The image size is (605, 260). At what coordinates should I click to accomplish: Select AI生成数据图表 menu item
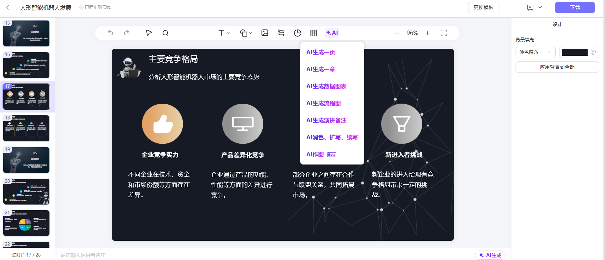click(326, 86)
